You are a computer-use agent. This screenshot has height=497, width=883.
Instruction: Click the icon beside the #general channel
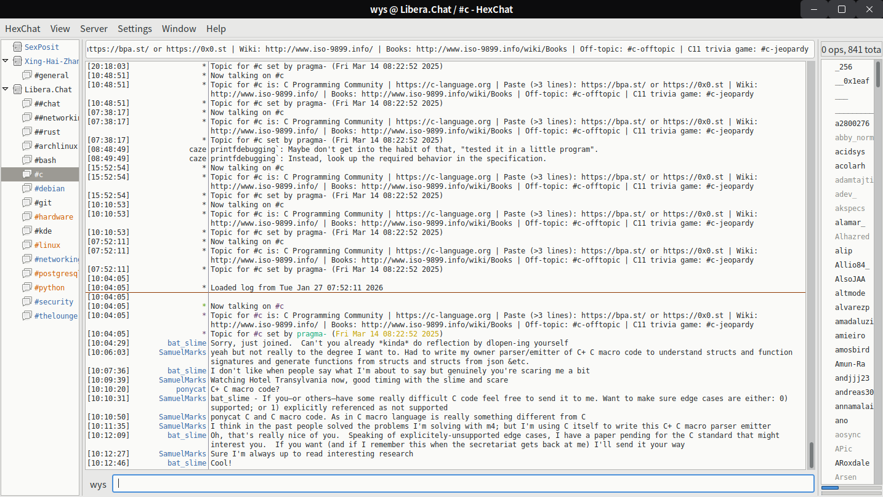26,75
